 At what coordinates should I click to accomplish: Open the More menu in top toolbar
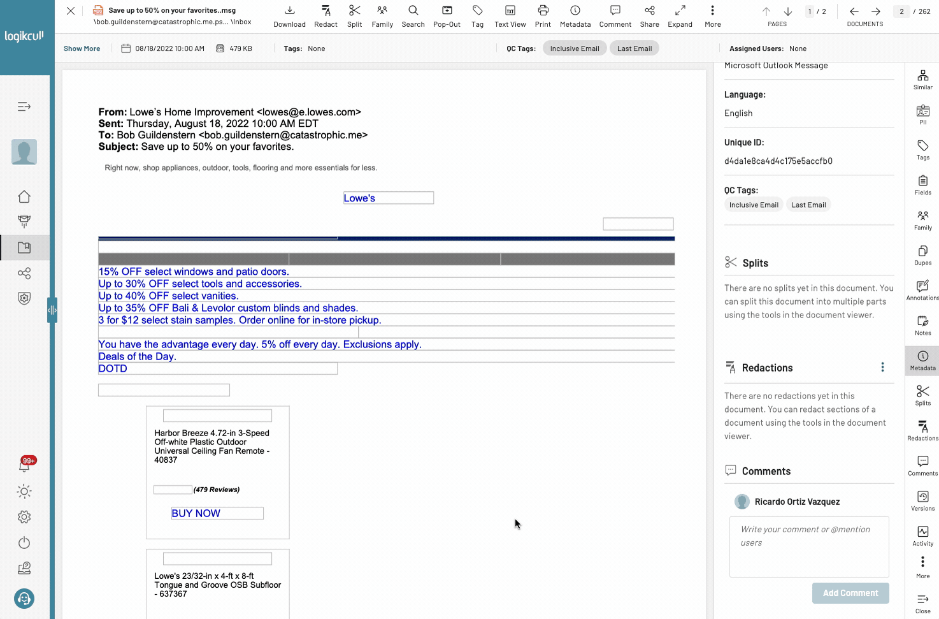[x=713, y=17]
